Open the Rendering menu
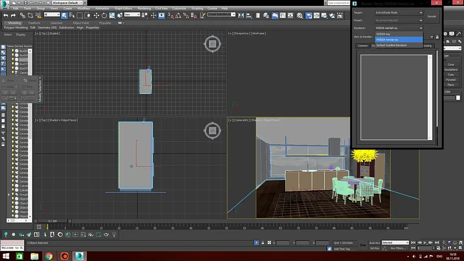 pos(144,8)
